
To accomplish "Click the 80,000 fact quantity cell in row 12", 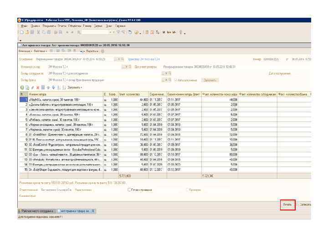I will click(220, 154).
